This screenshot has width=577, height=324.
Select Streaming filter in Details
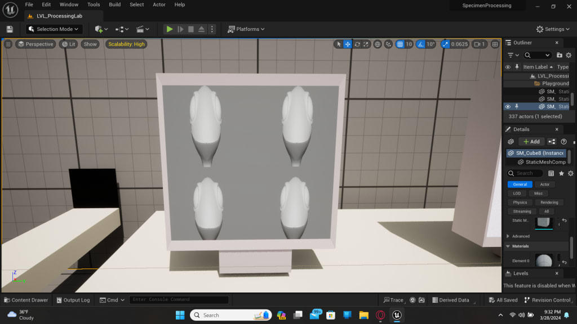click(522, 211)
